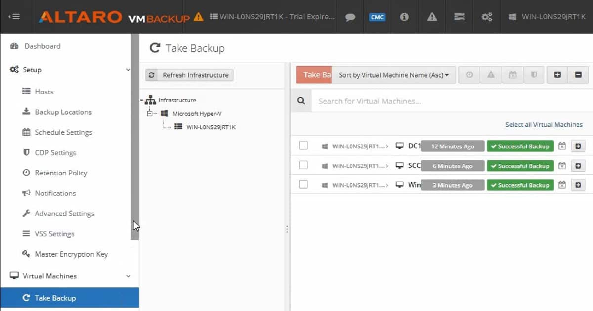Click the Successful Backup badge for SCC
Screen dimensions: 593x311
pos(520,166)
